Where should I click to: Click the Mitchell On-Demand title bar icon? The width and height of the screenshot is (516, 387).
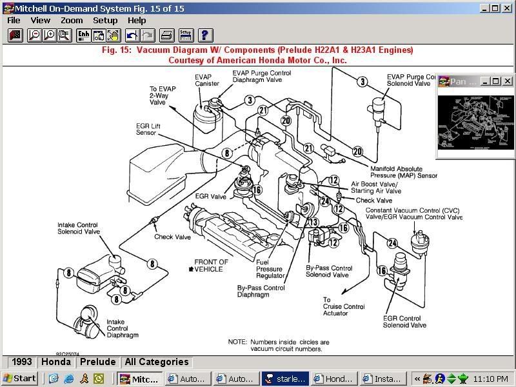[8, 8]
